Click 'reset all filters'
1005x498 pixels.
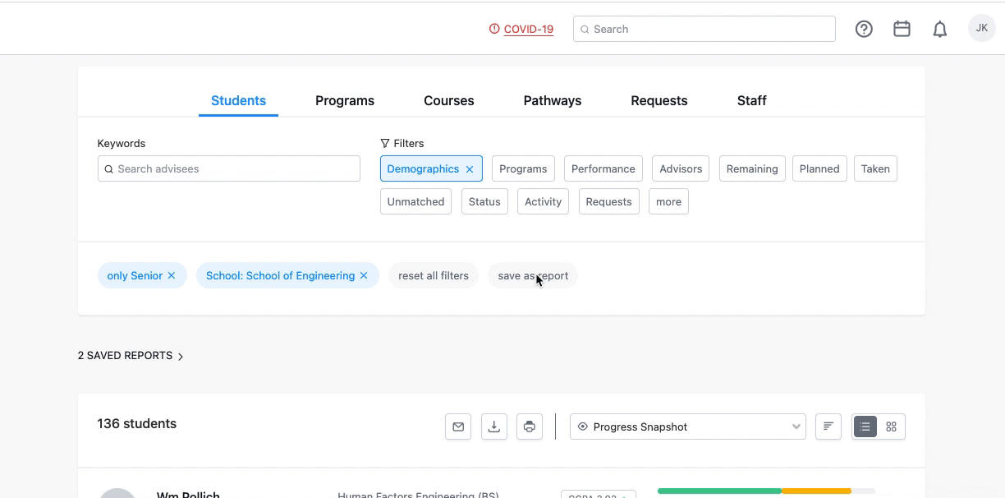point(433,275)
